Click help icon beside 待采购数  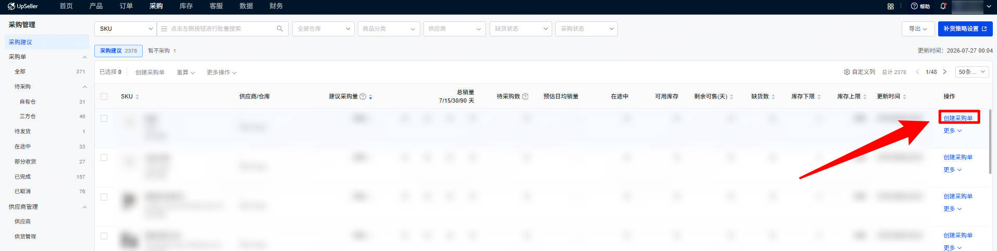point(525,96)
